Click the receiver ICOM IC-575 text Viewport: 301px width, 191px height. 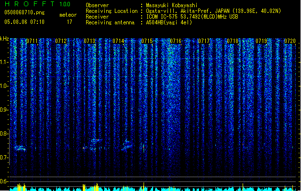pyautogui.click(x=192, y=17)
